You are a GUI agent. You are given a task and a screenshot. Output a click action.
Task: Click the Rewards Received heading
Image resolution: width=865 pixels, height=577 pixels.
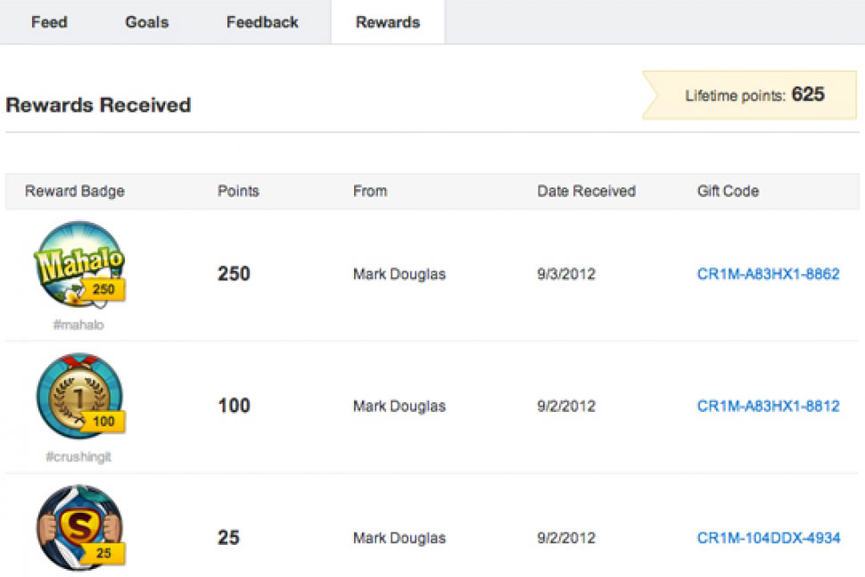[x=98, y=105]
